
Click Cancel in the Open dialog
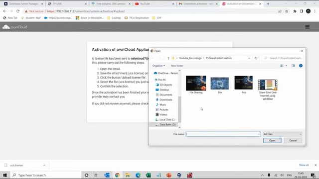pyautogui.click(x=293, y=140)
